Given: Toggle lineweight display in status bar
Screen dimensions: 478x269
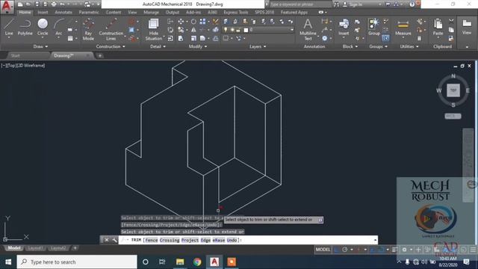Looking at the screenshot, I should pyautogui.click(x=394, y=250).
